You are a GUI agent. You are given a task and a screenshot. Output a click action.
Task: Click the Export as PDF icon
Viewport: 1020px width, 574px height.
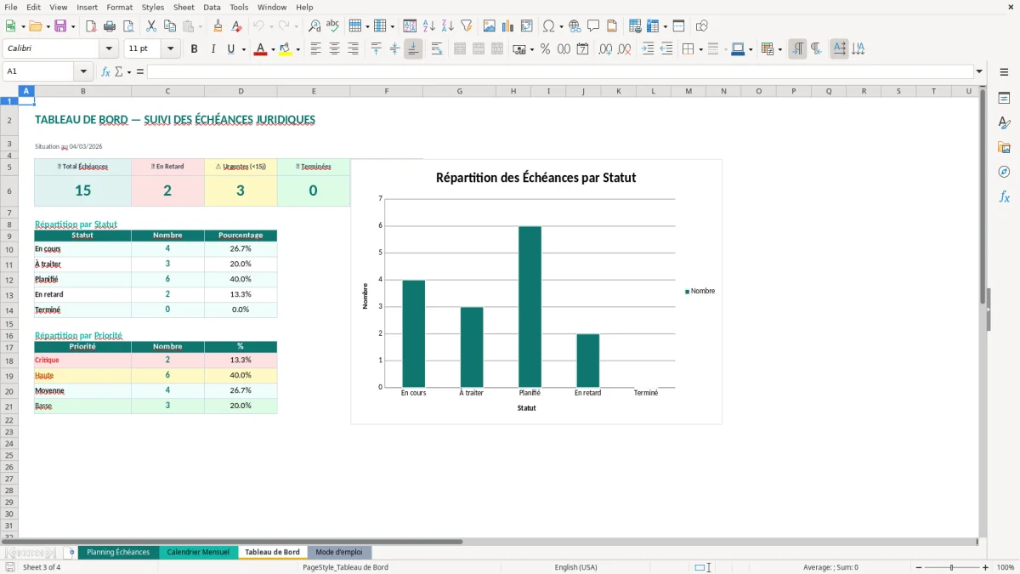tap(91, 26)
